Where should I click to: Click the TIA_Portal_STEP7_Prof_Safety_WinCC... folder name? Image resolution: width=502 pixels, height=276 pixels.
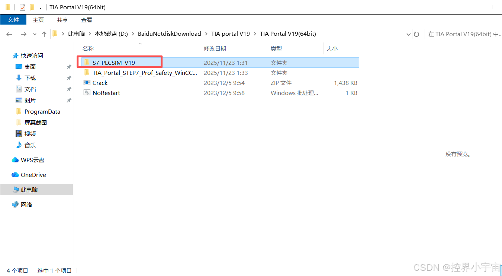[145, 73]
